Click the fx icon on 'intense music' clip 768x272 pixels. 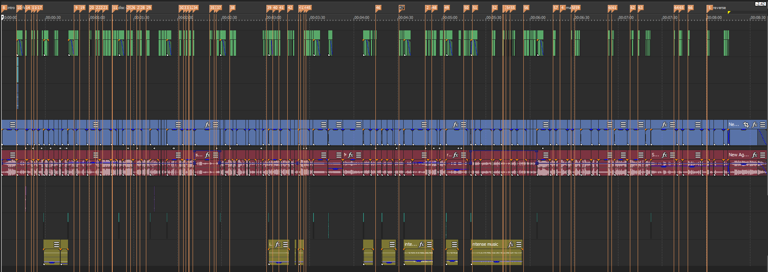point(511,245)
